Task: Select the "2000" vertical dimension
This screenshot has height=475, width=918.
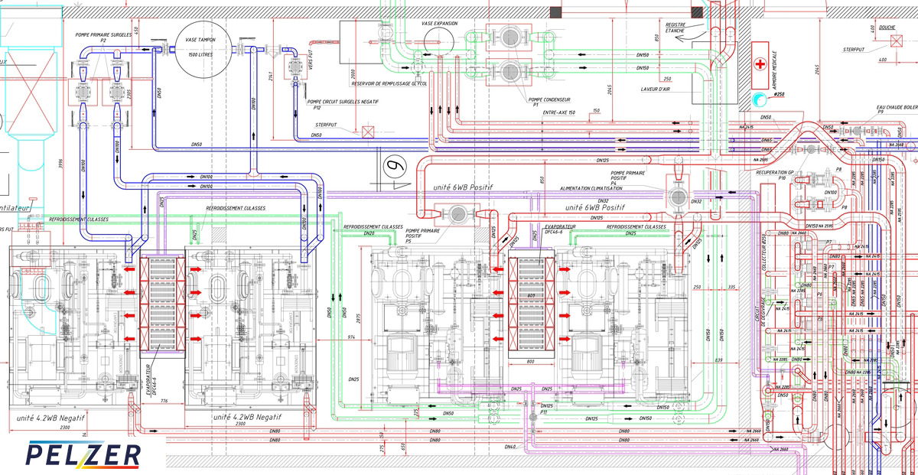Action: [x=353, y=75]
